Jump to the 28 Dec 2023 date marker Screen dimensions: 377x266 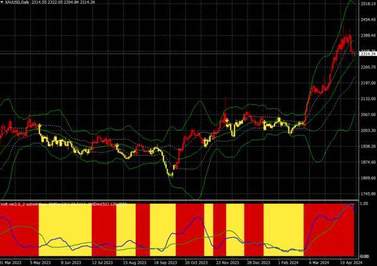click(x=258, y=262)
